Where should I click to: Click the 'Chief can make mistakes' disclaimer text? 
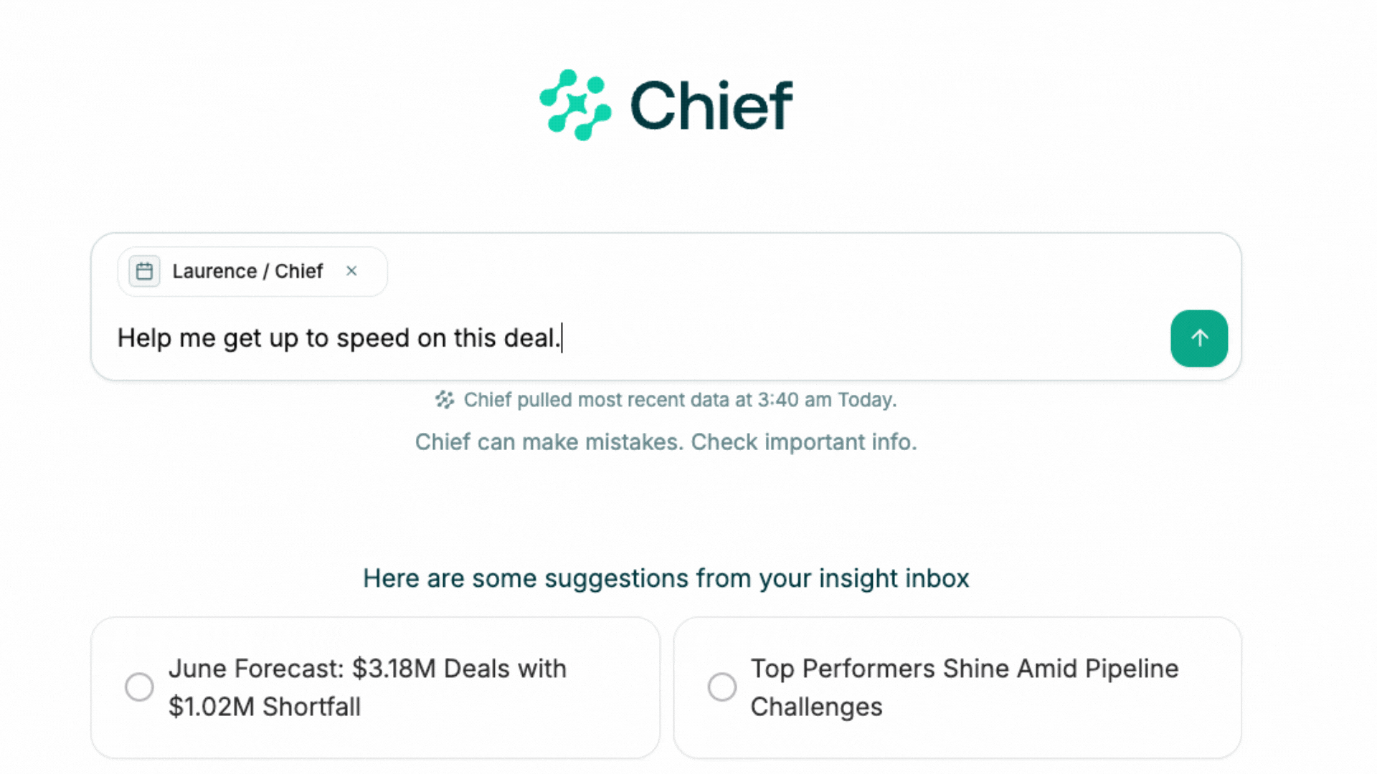(666, 441)
